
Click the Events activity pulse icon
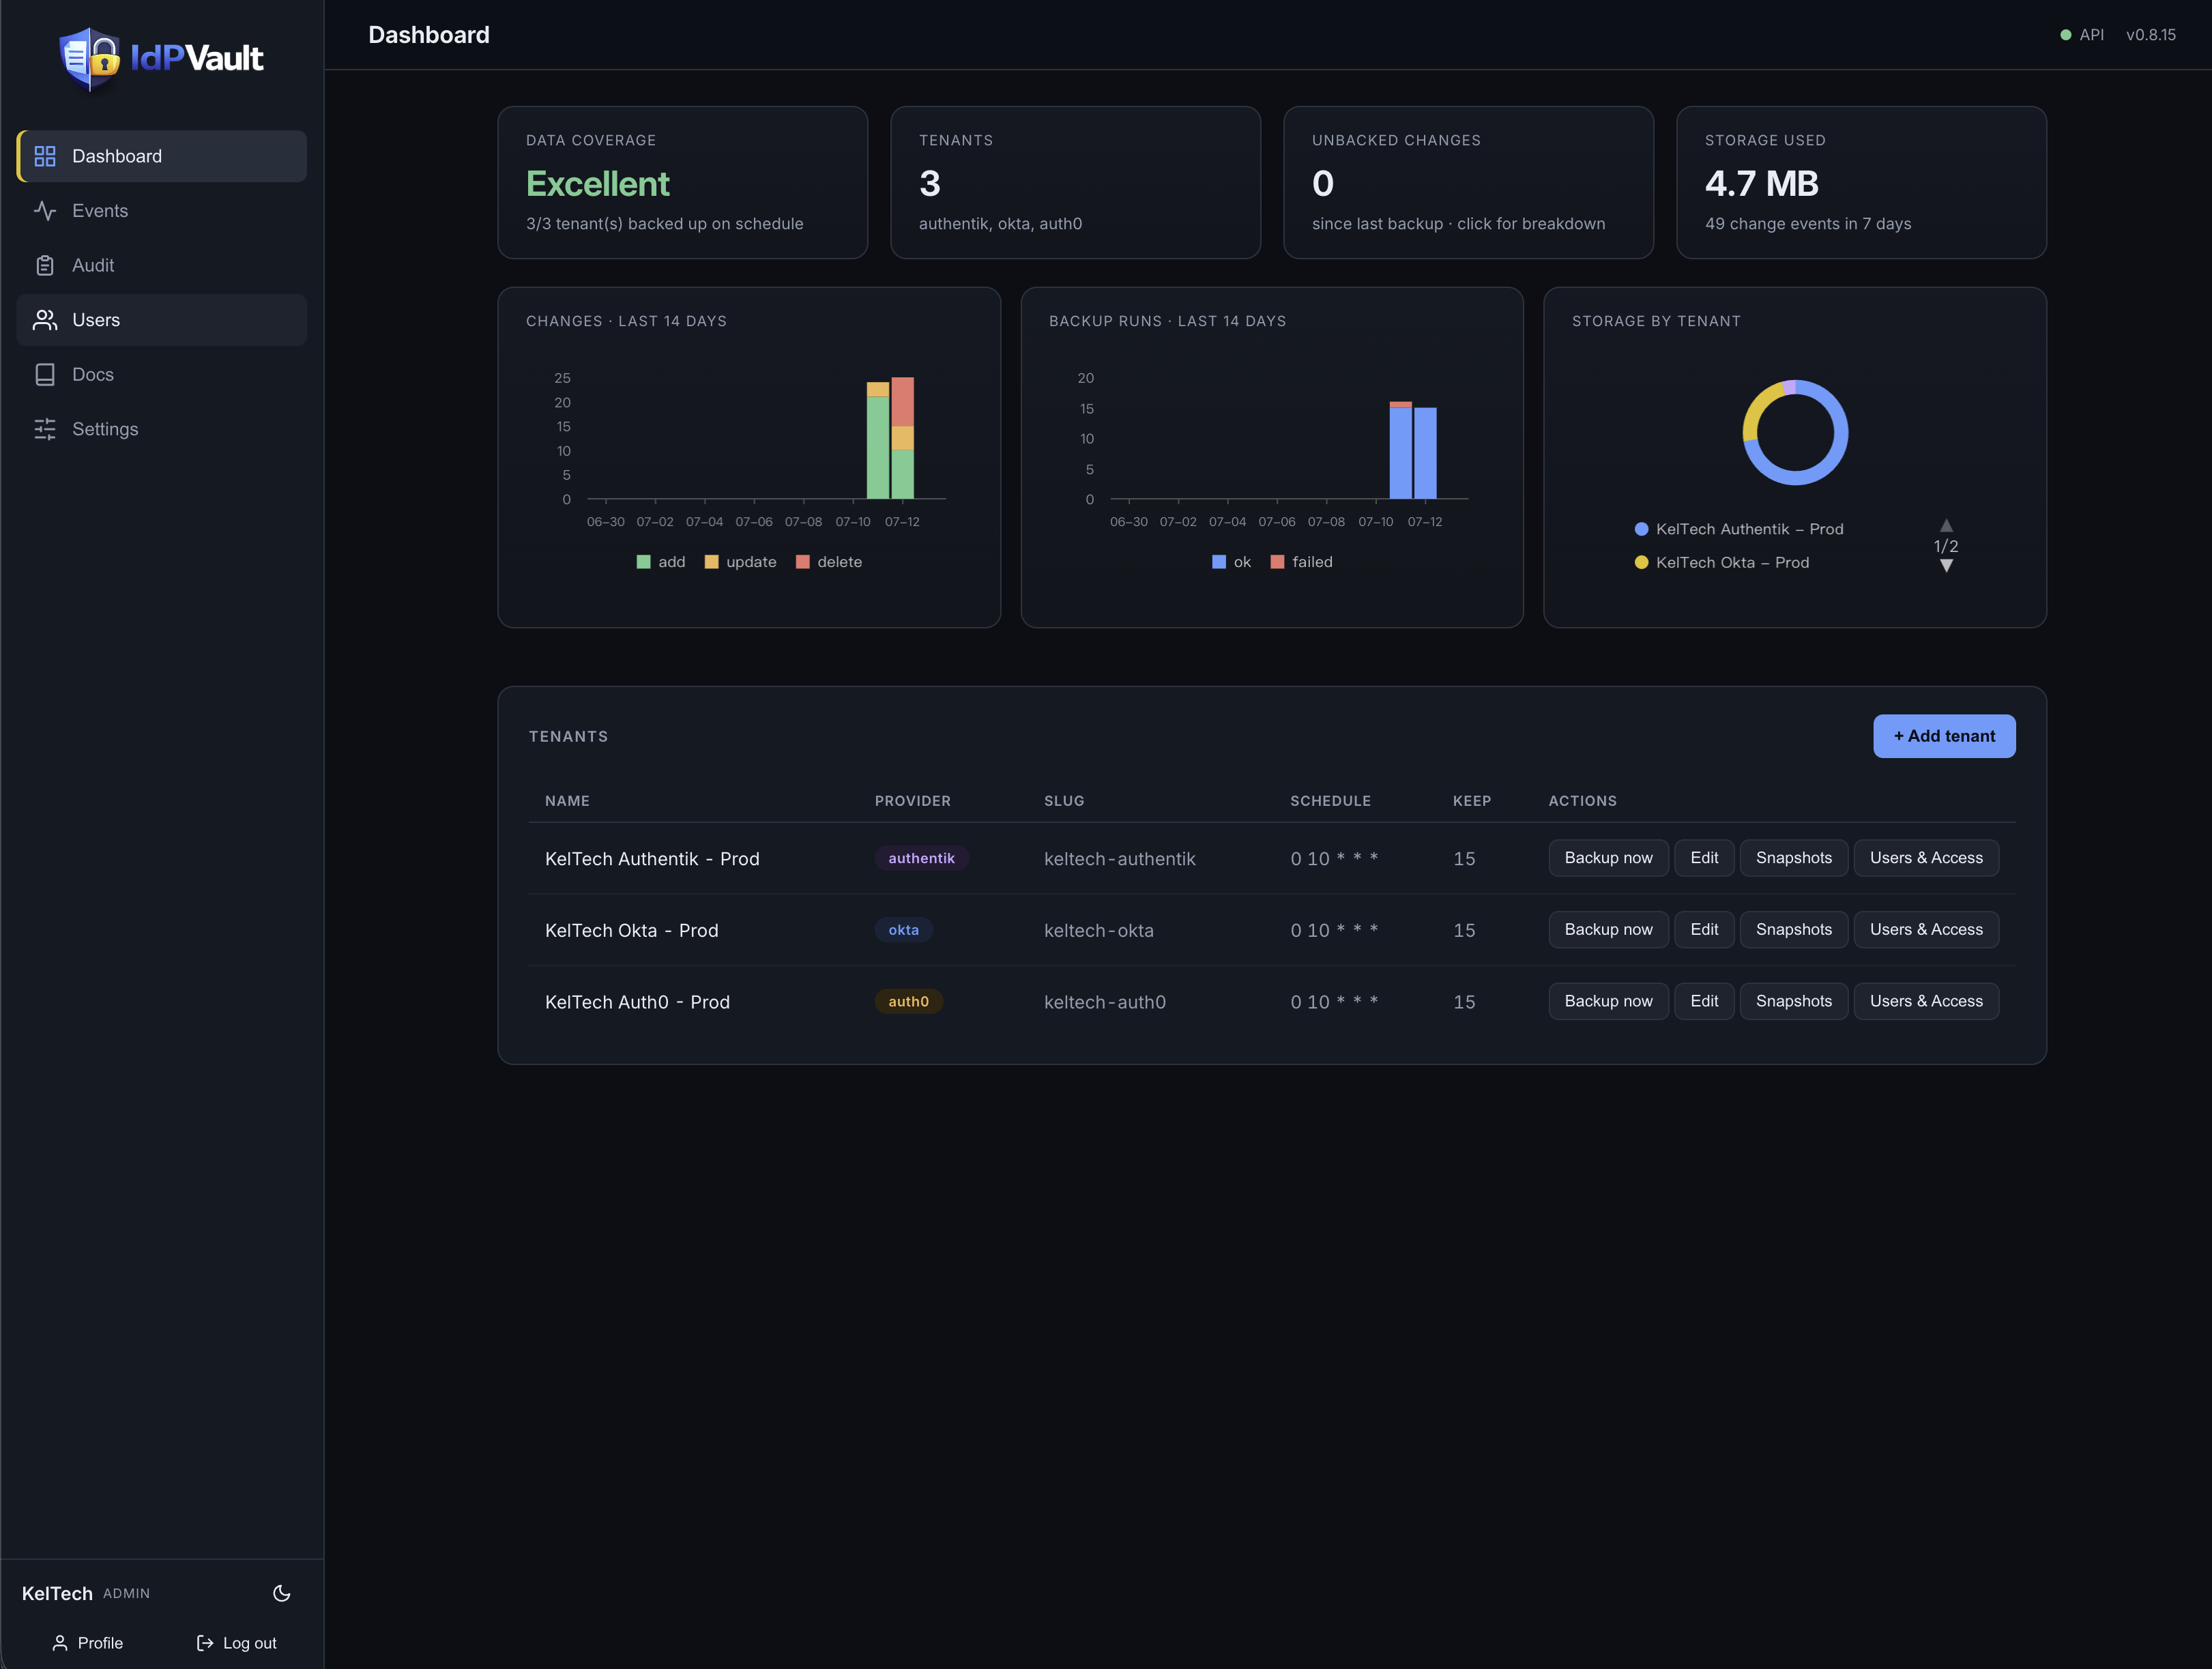45,211
